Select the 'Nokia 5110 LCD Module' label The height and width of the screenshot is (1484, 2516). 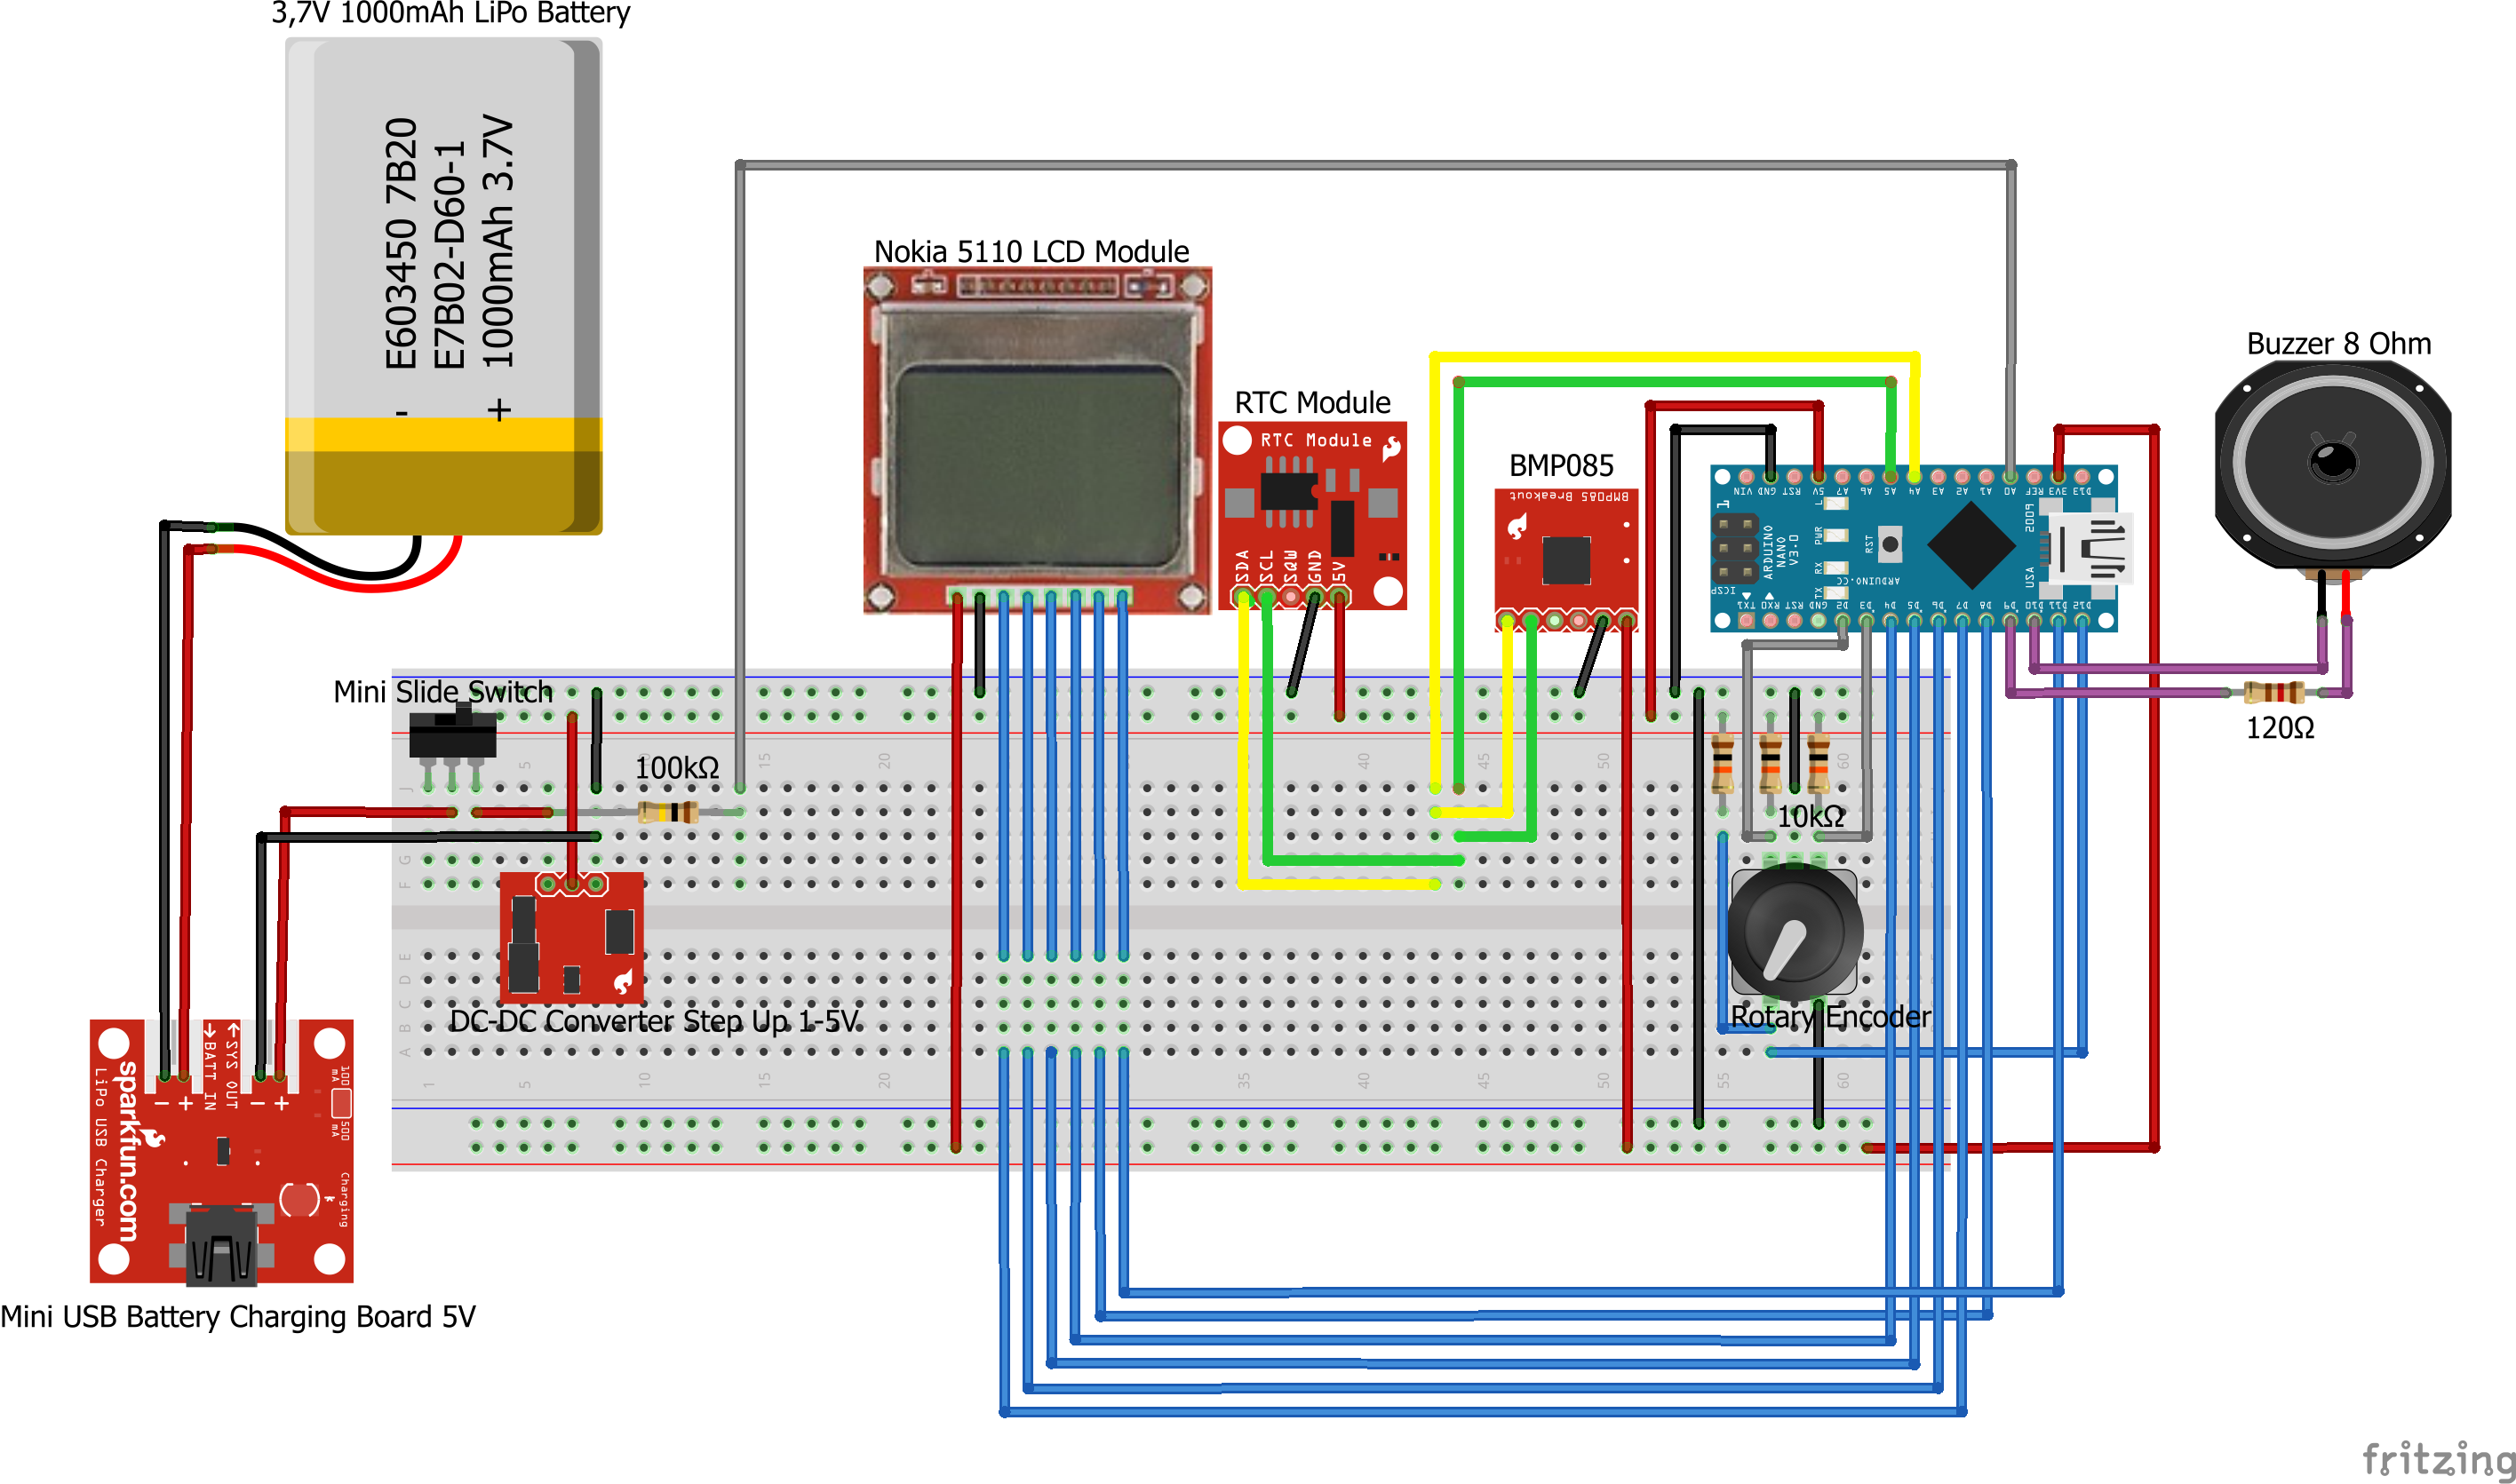(1031, 251)
